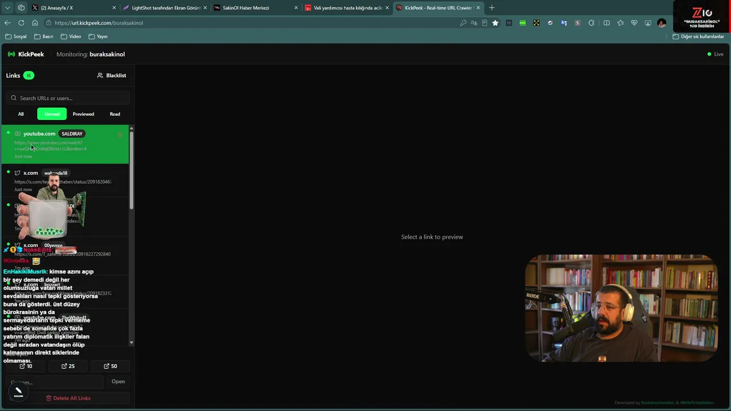This screenshot has height=411, width=731.
Task: Click the WhiteTemptation developer link
Action: tap(697, 403)
